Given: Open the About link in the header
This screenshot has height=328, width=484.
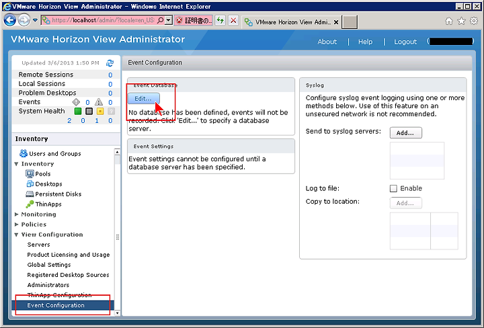Looking at the screenshot, I should point(327,42).
